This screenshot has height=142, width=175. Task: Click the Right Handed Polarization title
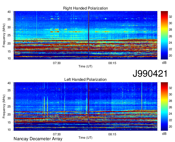85,8
